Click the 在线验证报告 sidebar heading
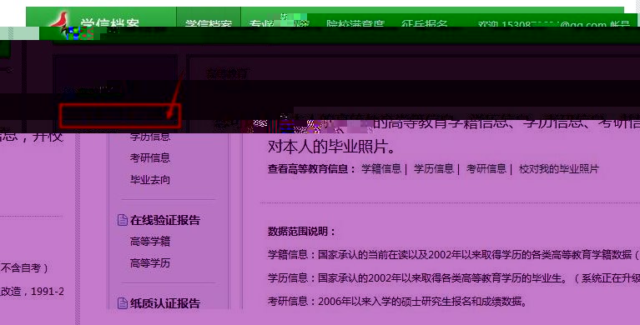 (x=165, y=220)
